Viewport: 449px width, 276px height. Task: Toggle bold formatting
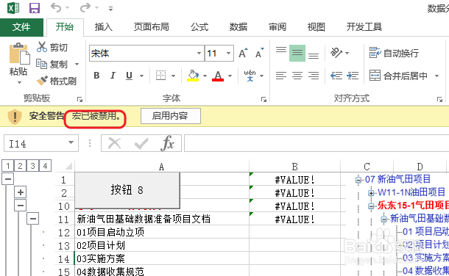coord(96,76)
